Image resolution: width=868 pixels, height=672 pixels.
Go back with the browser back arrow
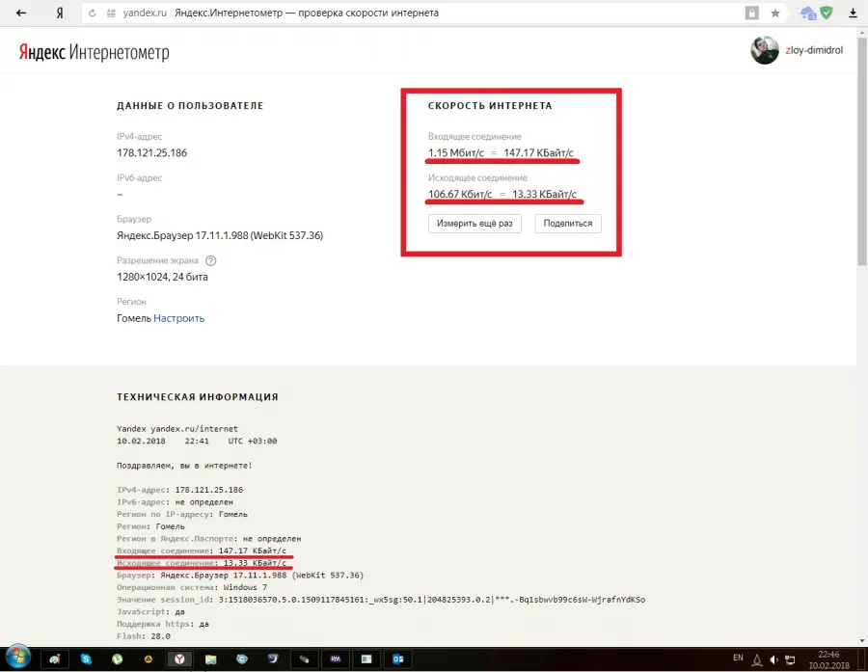click(x=21, y=13)
